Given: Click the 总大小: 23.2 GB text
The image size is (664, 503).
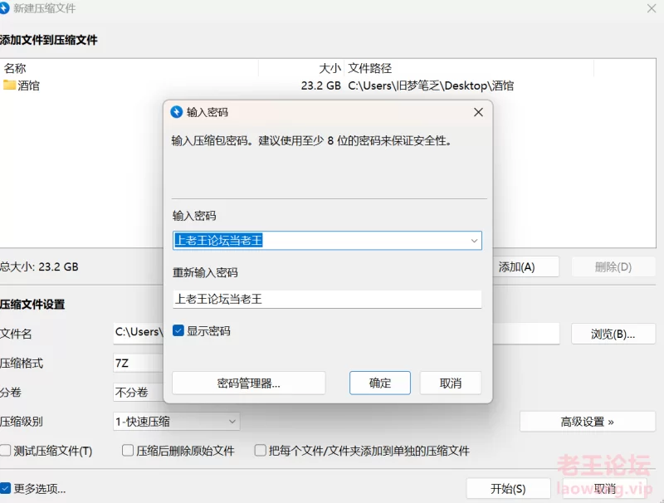Looking at the screenshot, I should [39, 266].
